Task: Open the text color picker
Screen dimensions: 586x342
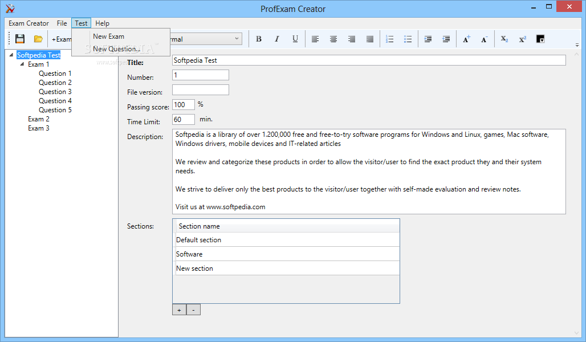Action: pos(540,39)
